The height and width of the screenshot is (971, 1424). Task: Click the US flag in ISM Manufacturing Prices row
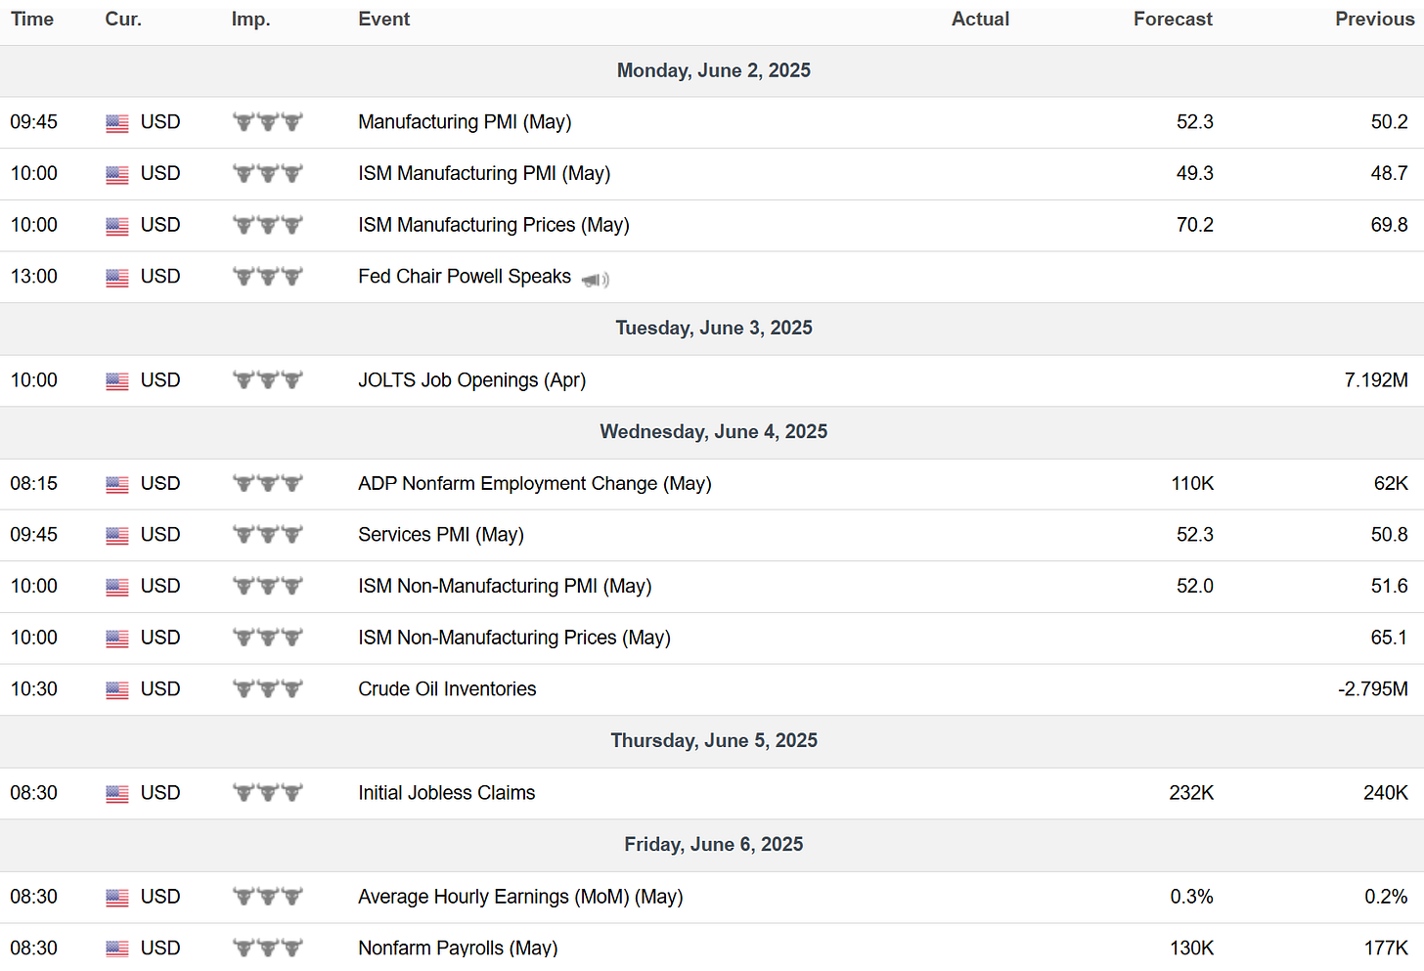click(x=117, y=227)
